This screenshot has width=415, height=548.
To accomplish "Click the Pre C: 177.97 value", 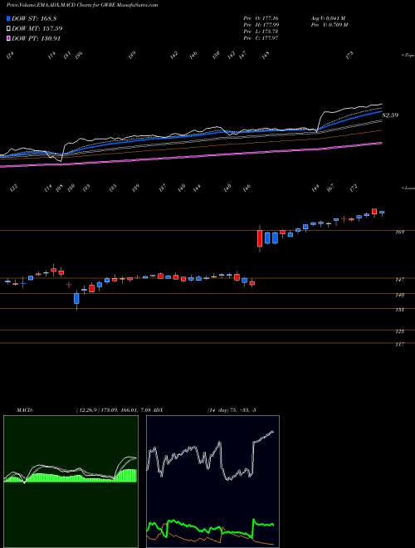I will tap(261, 38).
